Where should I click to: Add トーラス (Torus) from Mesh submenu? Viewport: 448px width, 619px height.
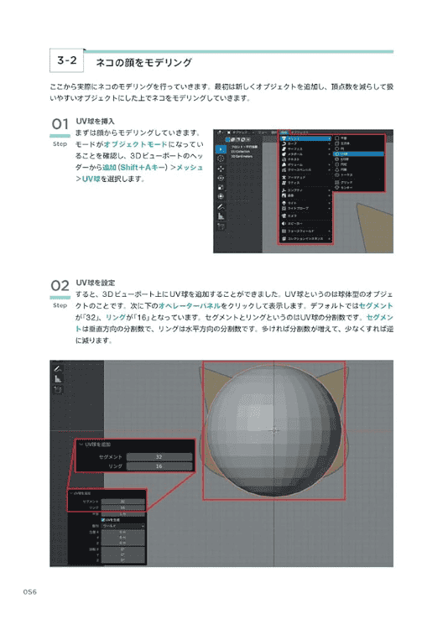(358, 175)
